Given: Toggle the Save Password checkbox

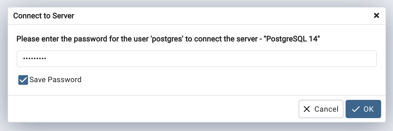Looking at the screenshot, I should (x=23, y=80).
